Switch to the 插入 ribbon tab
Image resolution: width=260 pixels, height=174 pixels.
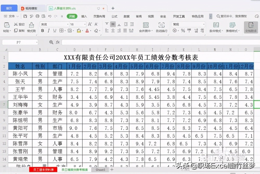tap(84, 16)
